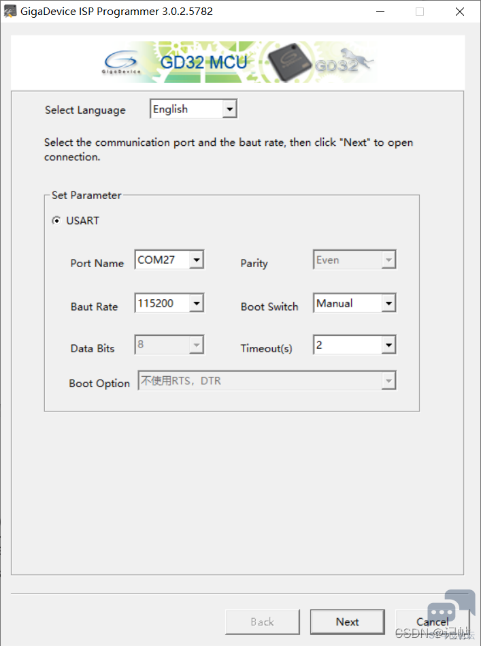Open the Timeout(s) dropdown arrow
The height and width of the screenshot is (646, 481).
point(389,345)
